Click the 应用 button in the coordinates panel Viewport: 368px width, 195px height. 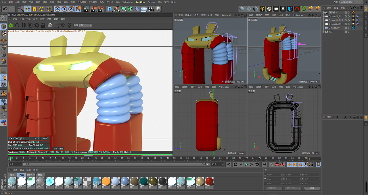[312, 188]
